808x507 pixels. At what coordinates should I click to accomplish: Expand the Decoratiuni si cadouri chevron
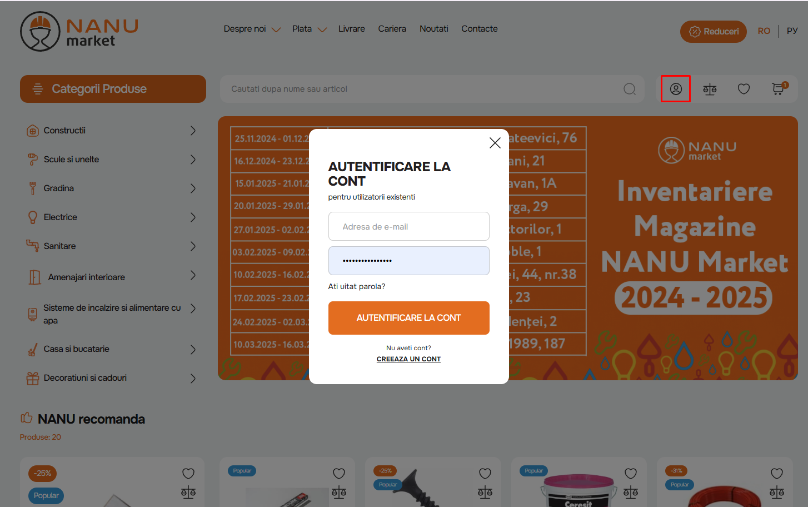pos(193,379)
